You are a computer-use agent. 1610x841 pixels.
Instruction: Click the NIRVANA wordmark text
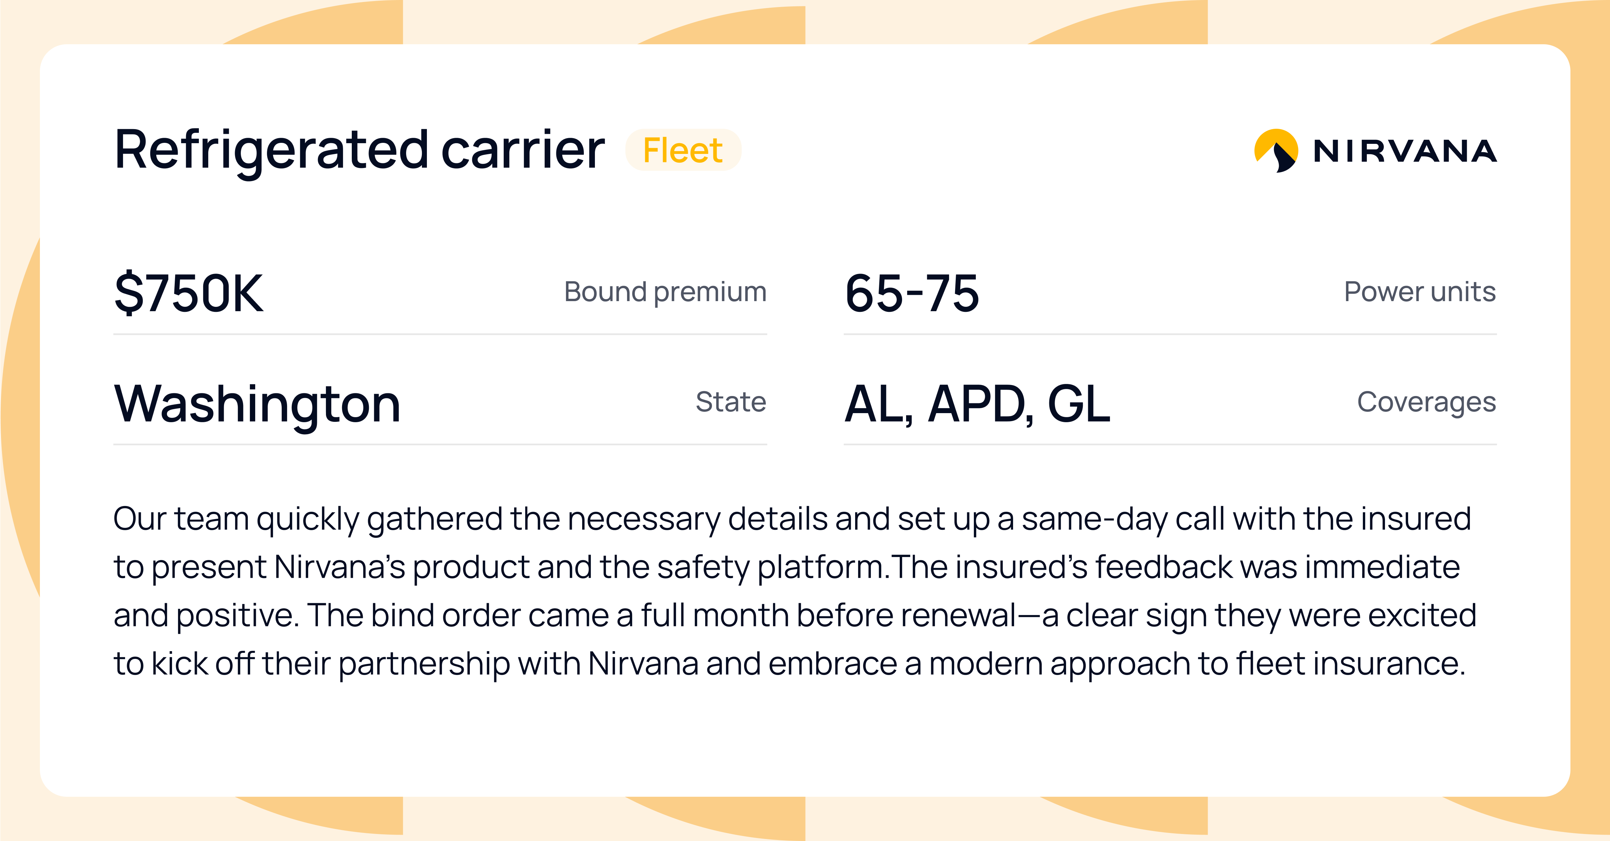[1404, 151]
